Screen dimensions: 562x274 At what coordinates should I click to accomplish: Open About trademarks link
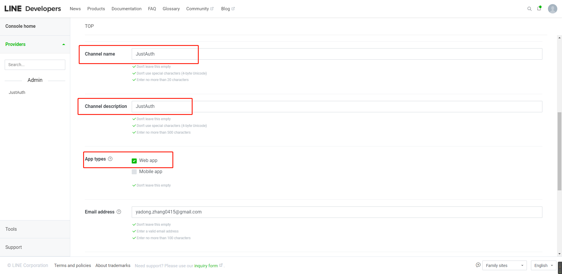(x=113, y=266)
